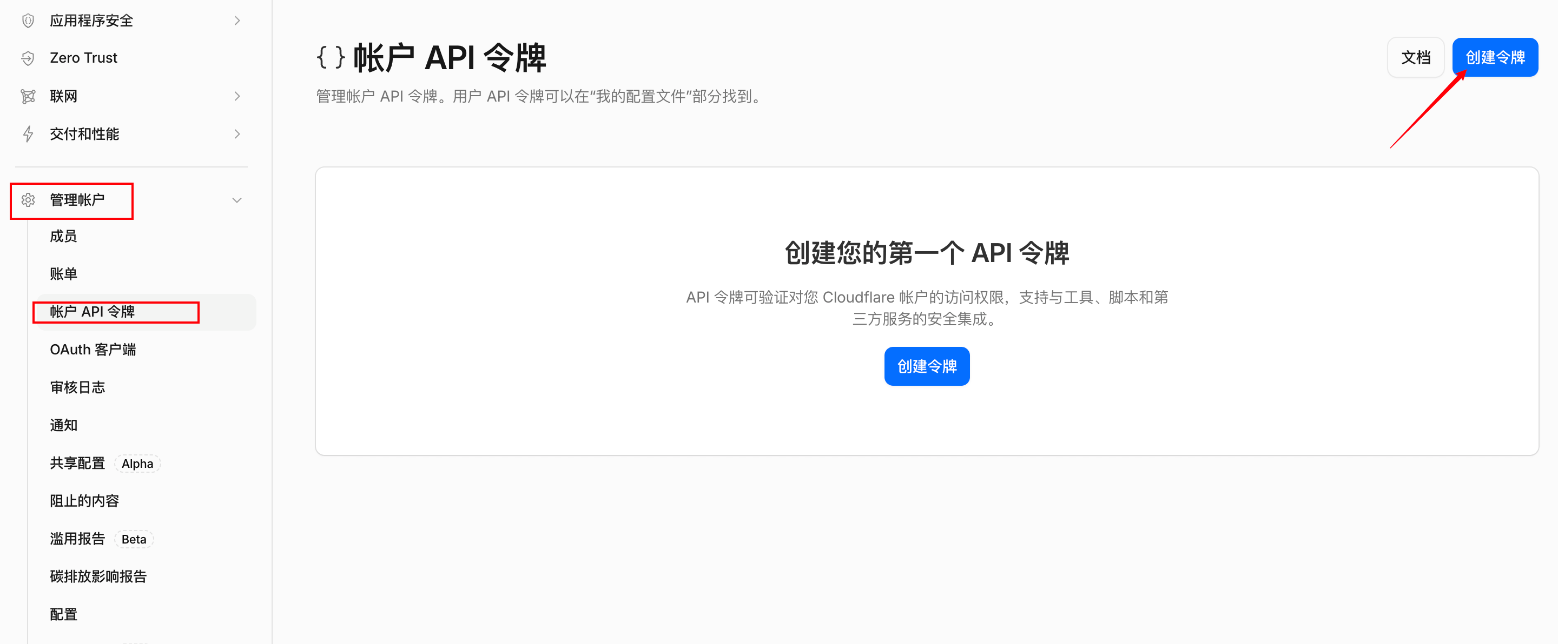Click the 联网 network icon
1558x644 pixels.
[x=28, y=96]
